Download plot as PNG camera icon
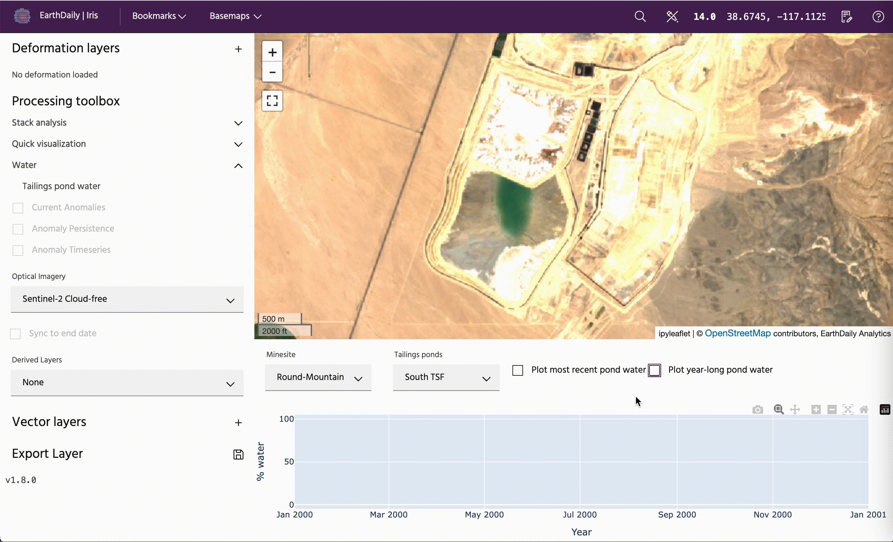Viewport: 893px width, 542px height. (758, 410)
